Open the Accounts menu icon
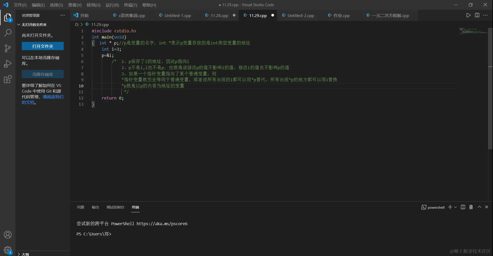 pyautogui.click(x=8, y=235)
